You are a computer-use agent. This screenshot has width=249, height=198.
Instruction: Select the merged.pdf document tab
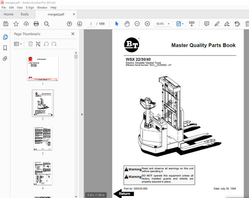(x=56, y=14)
